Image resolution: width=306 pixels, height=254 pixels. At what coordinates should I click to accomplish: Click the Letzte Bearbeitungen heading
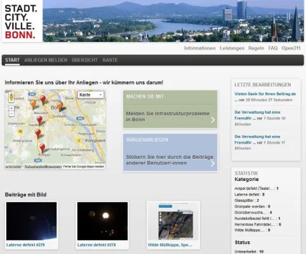[x=263, y=84]
